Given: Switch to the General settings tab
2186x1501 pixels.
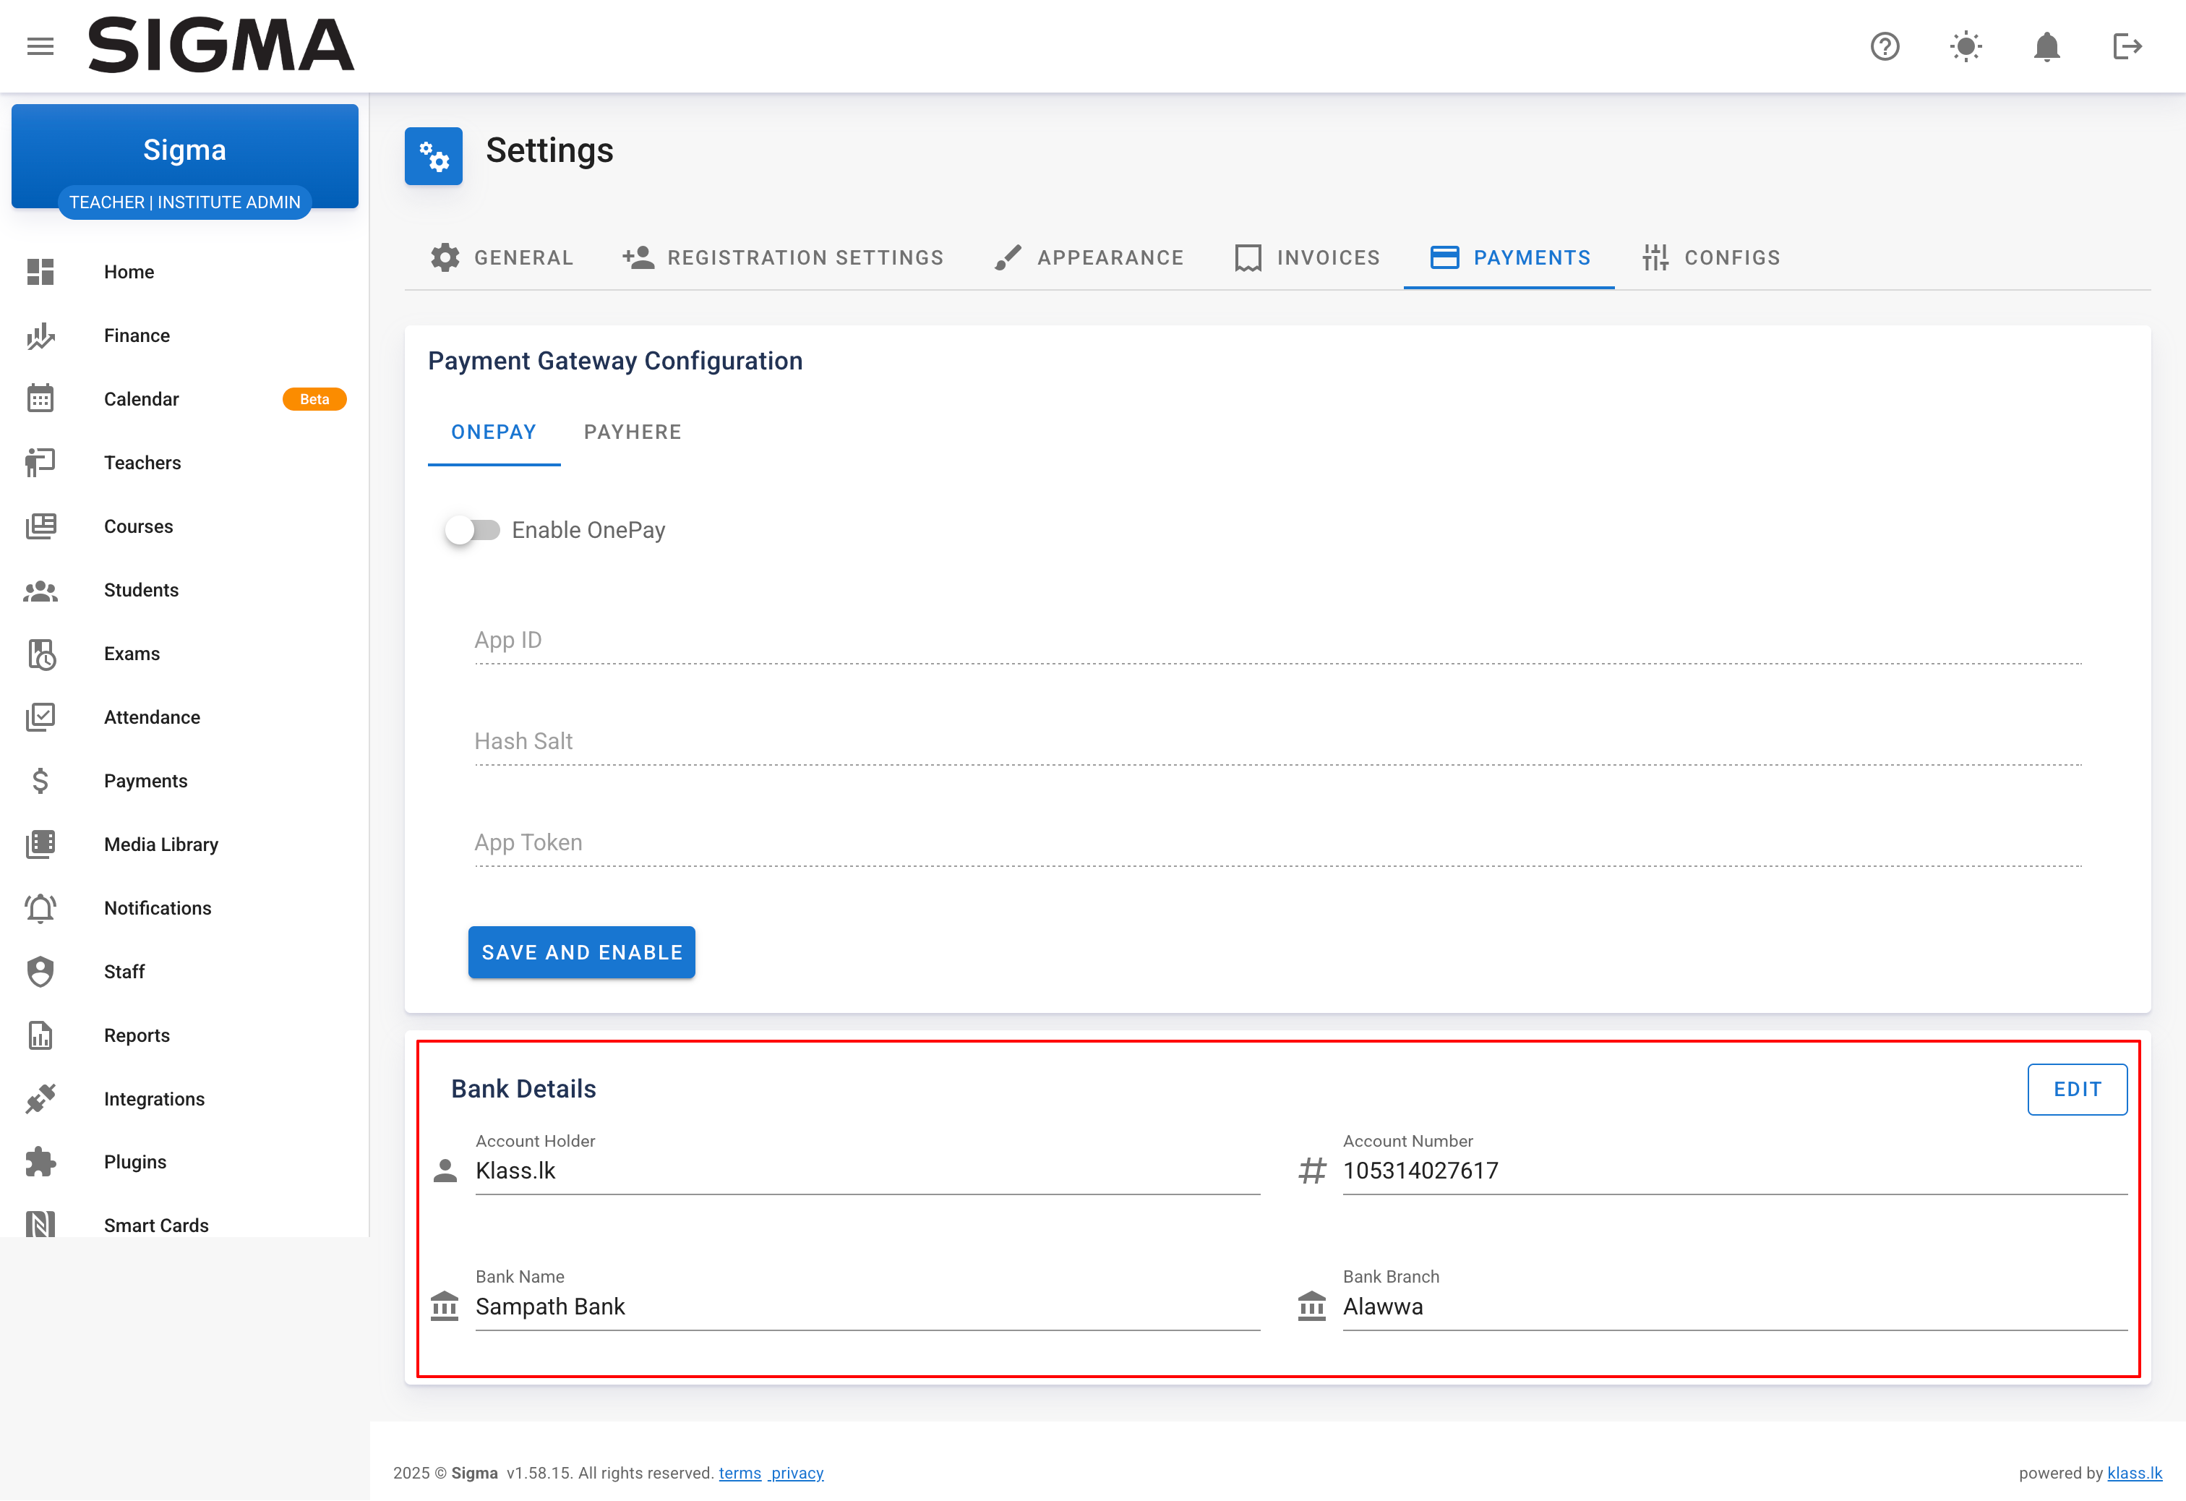Looking at the screenshot, I should pos(502,258).
